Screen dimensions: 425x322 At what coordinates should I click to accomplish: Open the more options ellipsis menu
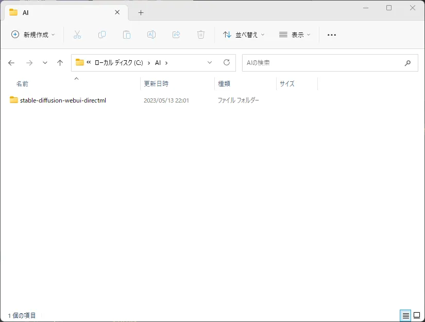tap(332, 35)
